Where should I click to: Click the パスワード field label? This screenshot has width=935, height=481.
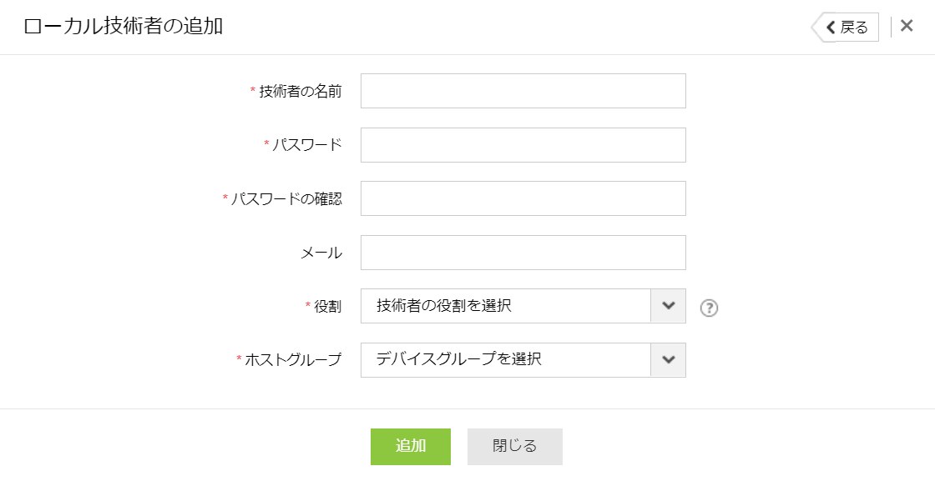click(x=307, y=145)
